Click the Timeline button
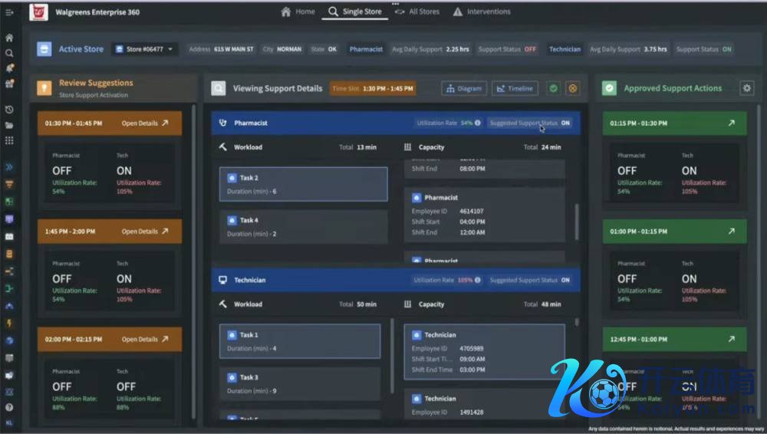This screenshot has height=434, width=767. [x=515, y=89]
